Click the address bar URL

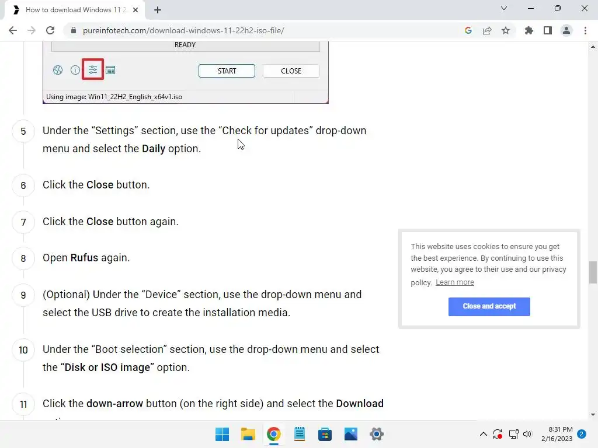(183, 30)
